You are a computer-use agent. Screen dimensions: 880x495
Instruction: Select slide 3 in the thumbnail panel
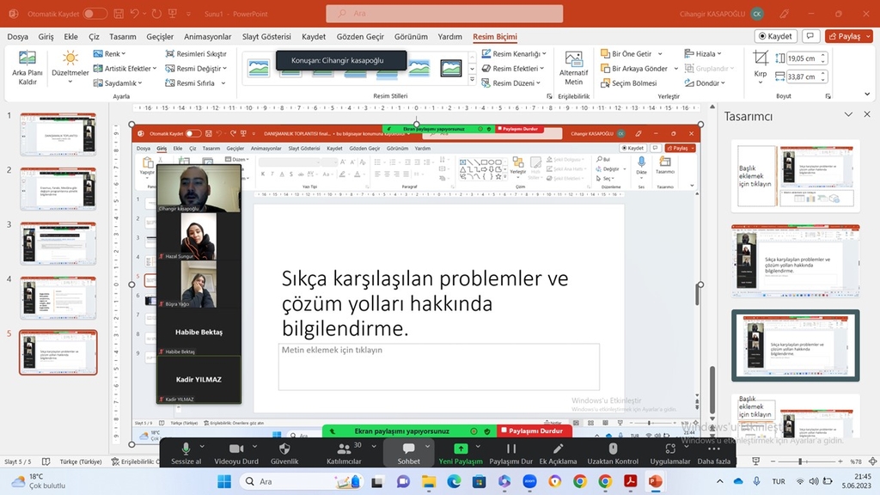coord(58,242)
